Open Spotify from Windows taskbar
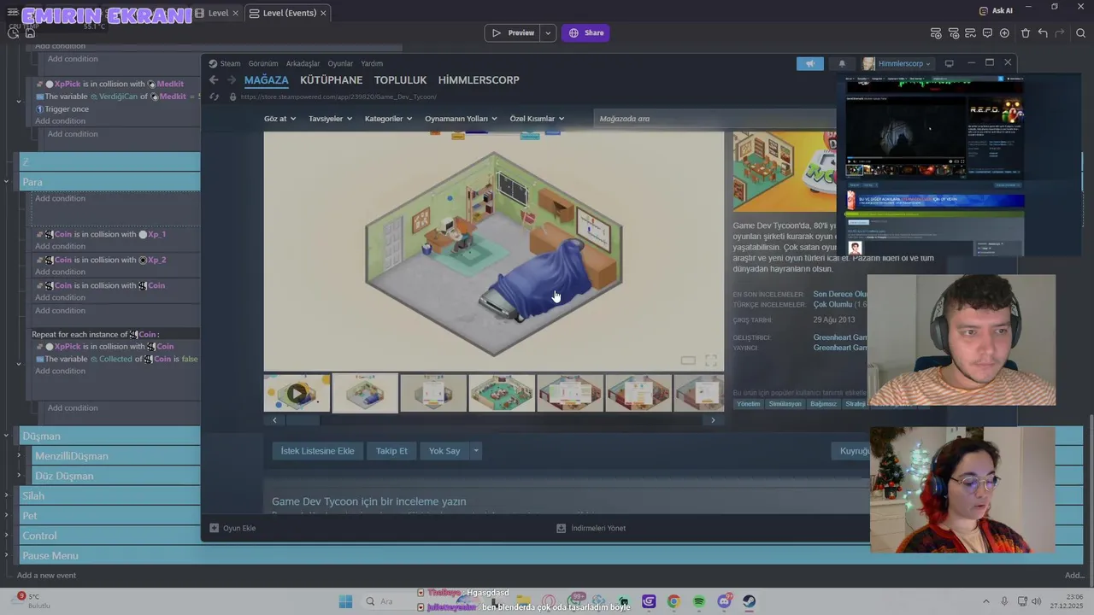The height and width of the screenshot is (615, 1094). [x=699, y=601]
